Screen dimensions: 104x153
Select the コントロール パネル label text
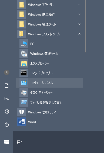(x=42, y=83)
